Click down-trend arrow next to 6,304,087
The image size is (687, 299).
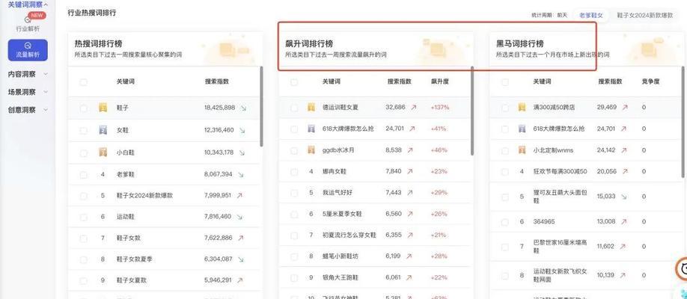(242, 259)
